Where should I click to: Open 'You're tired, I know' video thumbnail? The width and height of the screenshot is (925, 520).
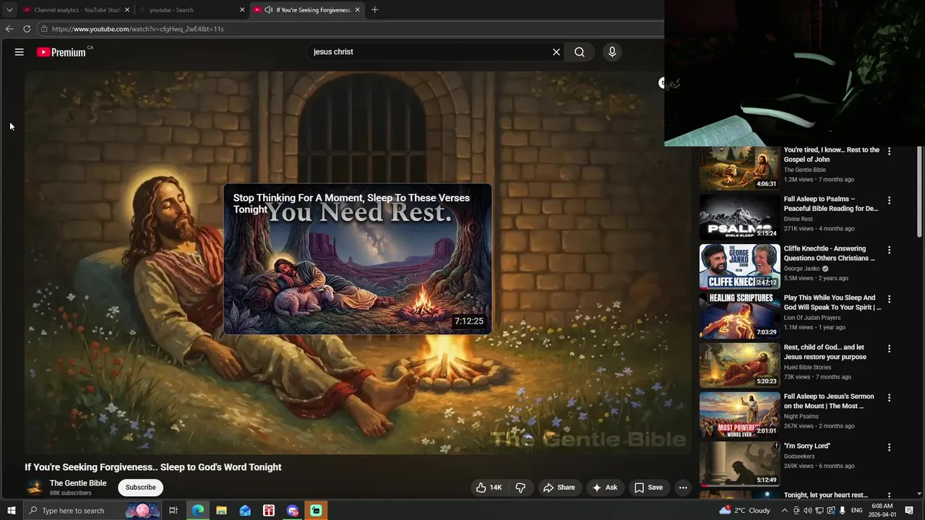click(739, 168)
